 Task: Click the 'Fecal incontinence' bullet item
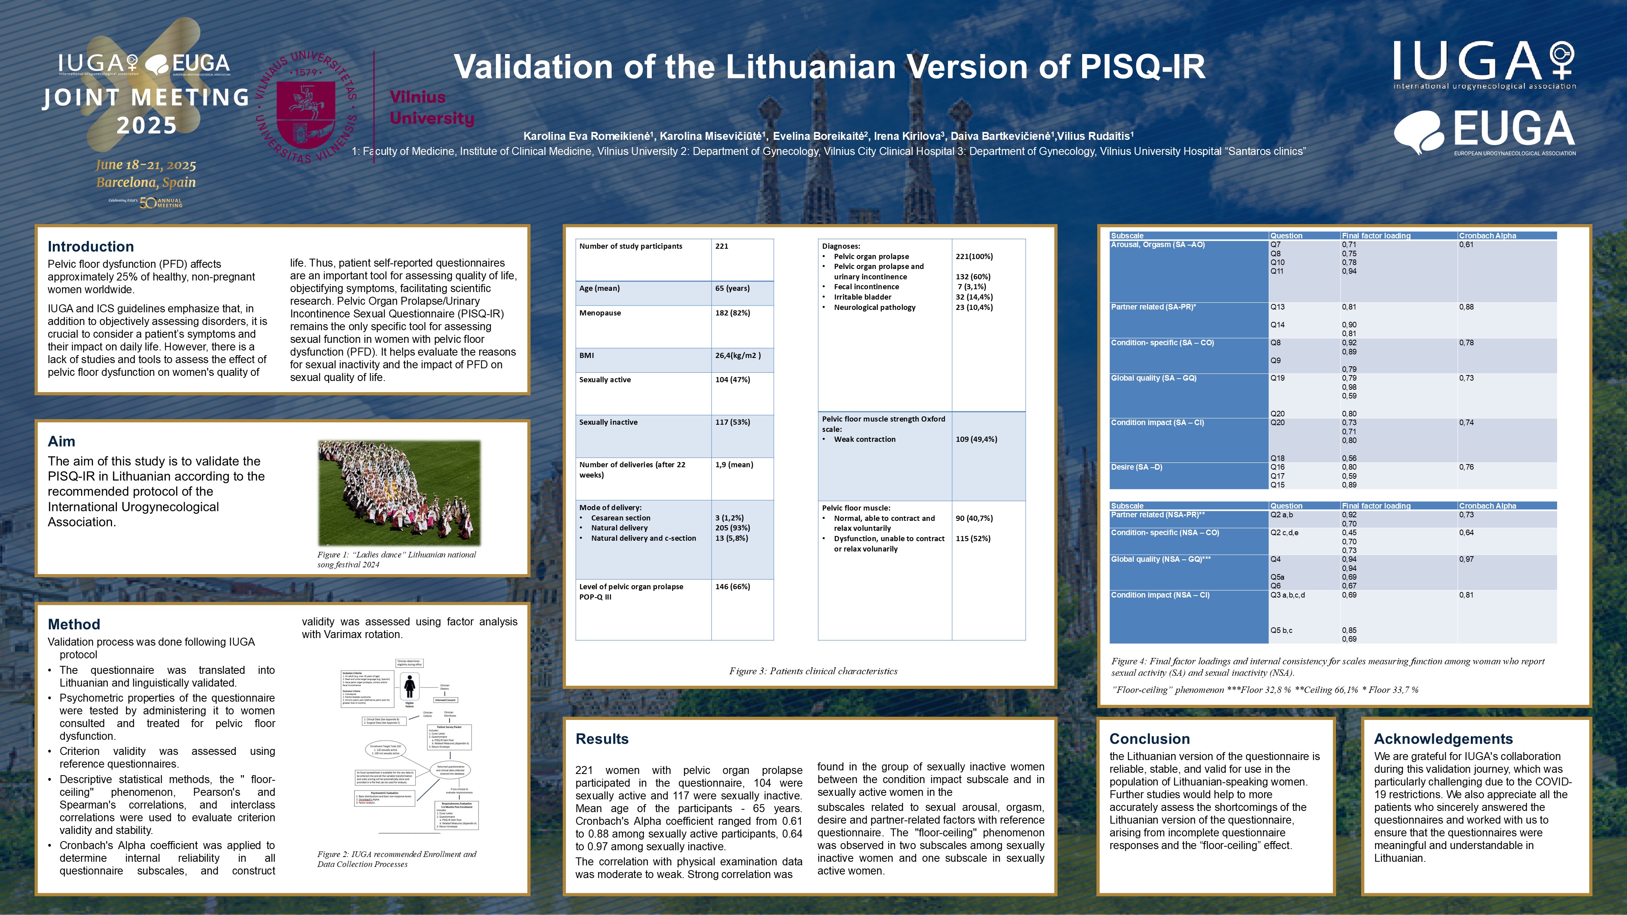(860, 287)
